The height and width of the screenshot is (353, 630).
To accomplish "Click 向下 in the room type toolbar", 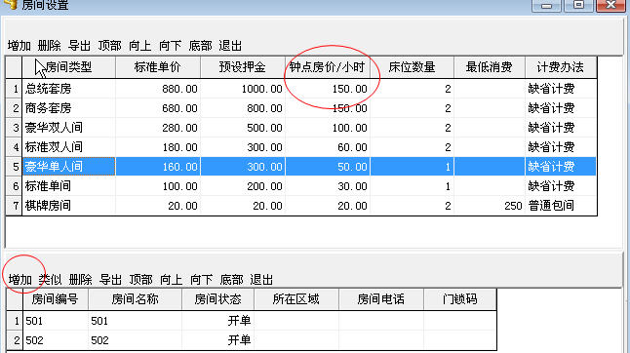I will click(170, 46).
